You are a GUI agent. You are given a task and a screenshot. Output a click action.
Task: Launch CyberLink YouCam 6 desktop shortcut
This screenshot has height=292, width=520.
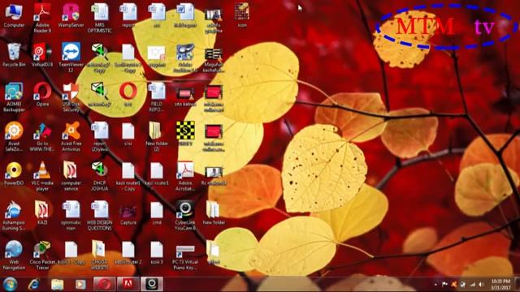coord(185,215)
